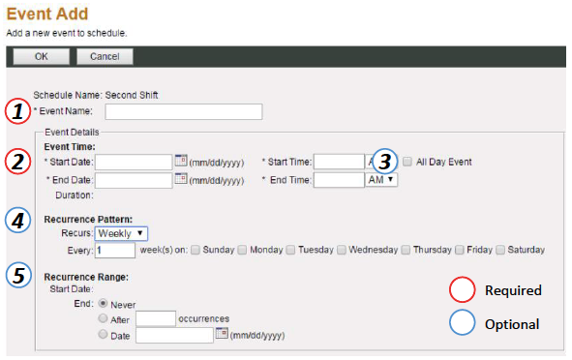572x360 pixels.
Task: Click the OK button
Action: (x=42, y=56)
